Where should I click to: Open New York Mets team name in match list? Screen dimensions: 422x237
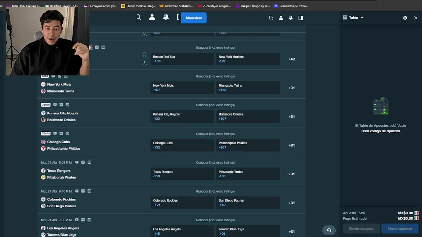pos(59,84)
